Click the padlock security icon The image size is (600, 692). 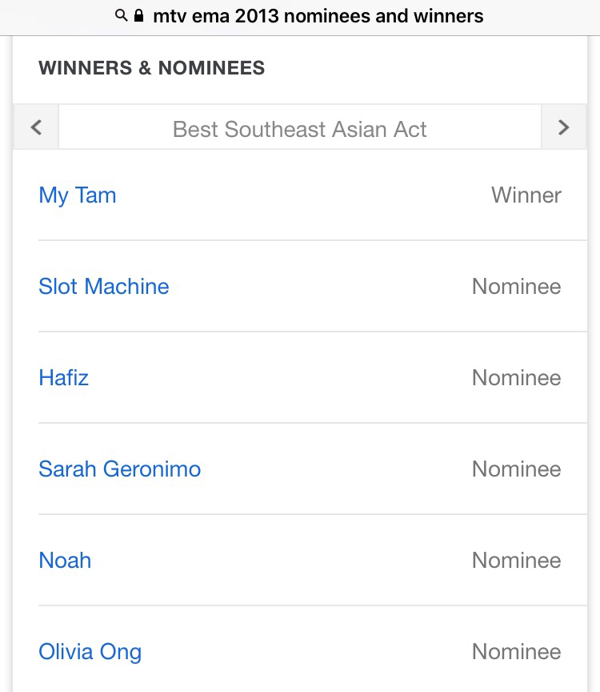[139, 16]
